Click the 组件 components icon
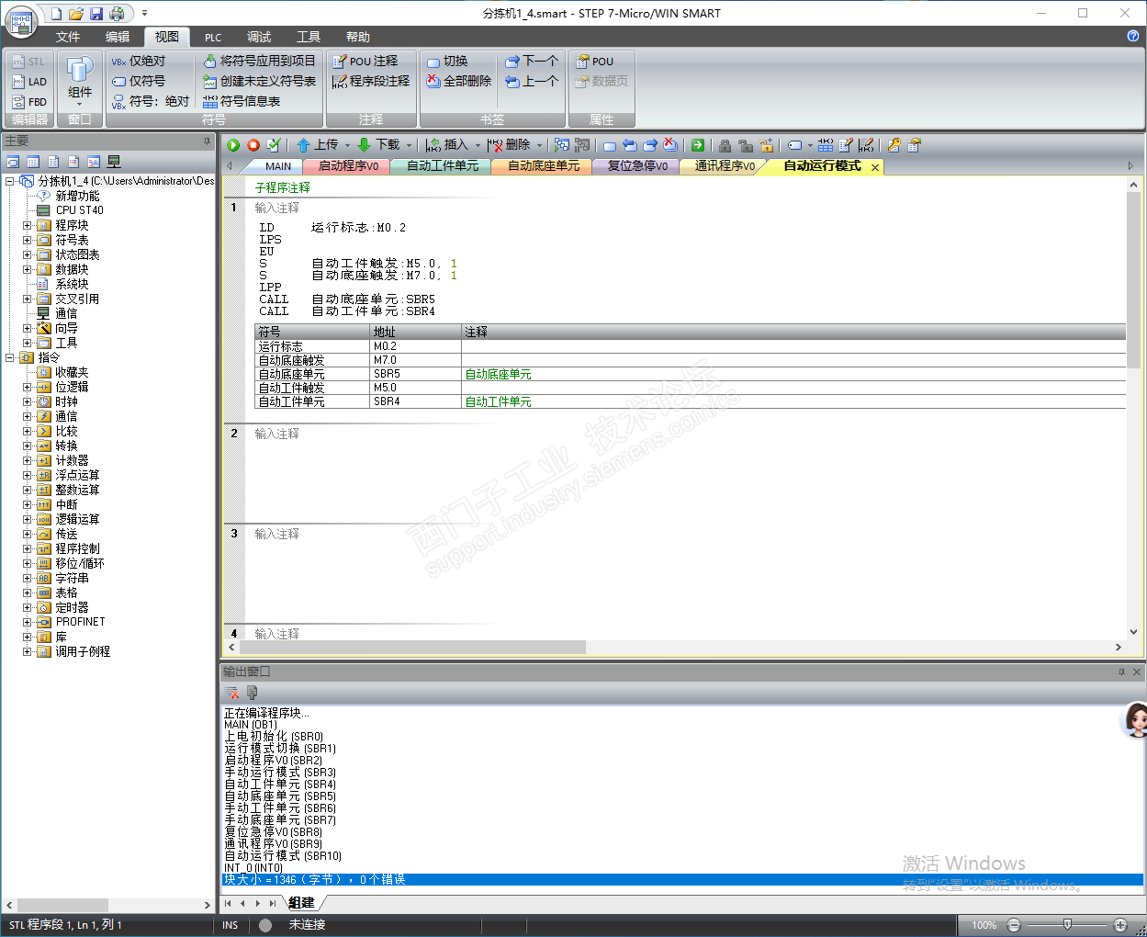This screenshot has height=937, width=1147. click(80, 79)
